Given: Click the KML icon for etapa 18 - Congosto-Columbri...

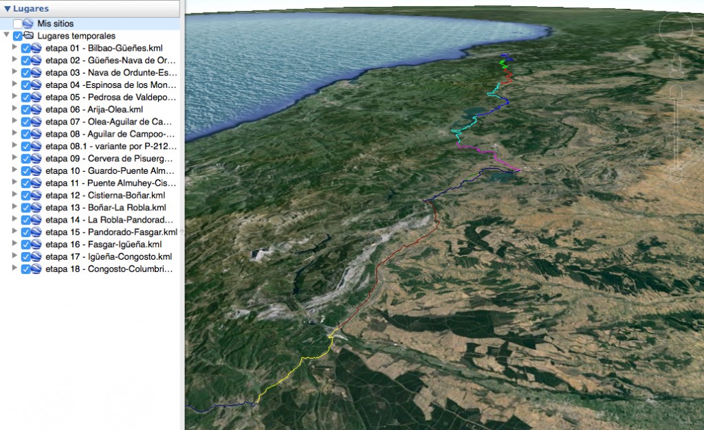Looking at the screenshot, I should (36, 269).
